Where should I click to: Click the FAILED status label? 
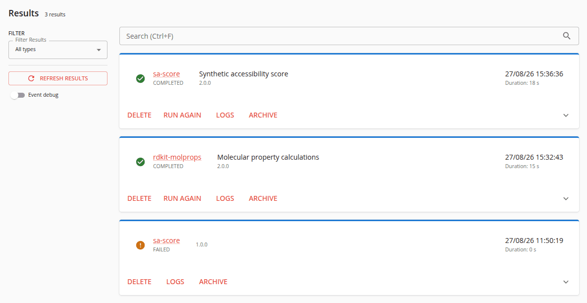coord(161,249)
